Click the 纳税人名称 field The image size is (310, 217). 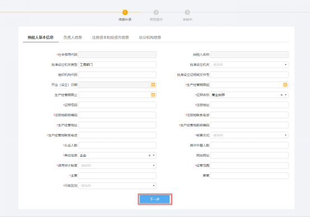(249, 55)
